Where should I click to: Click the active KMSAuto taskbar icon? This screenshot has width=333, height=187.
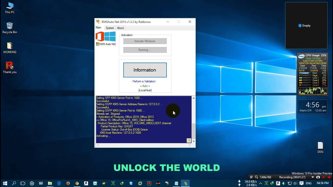[x=185, y=183]
